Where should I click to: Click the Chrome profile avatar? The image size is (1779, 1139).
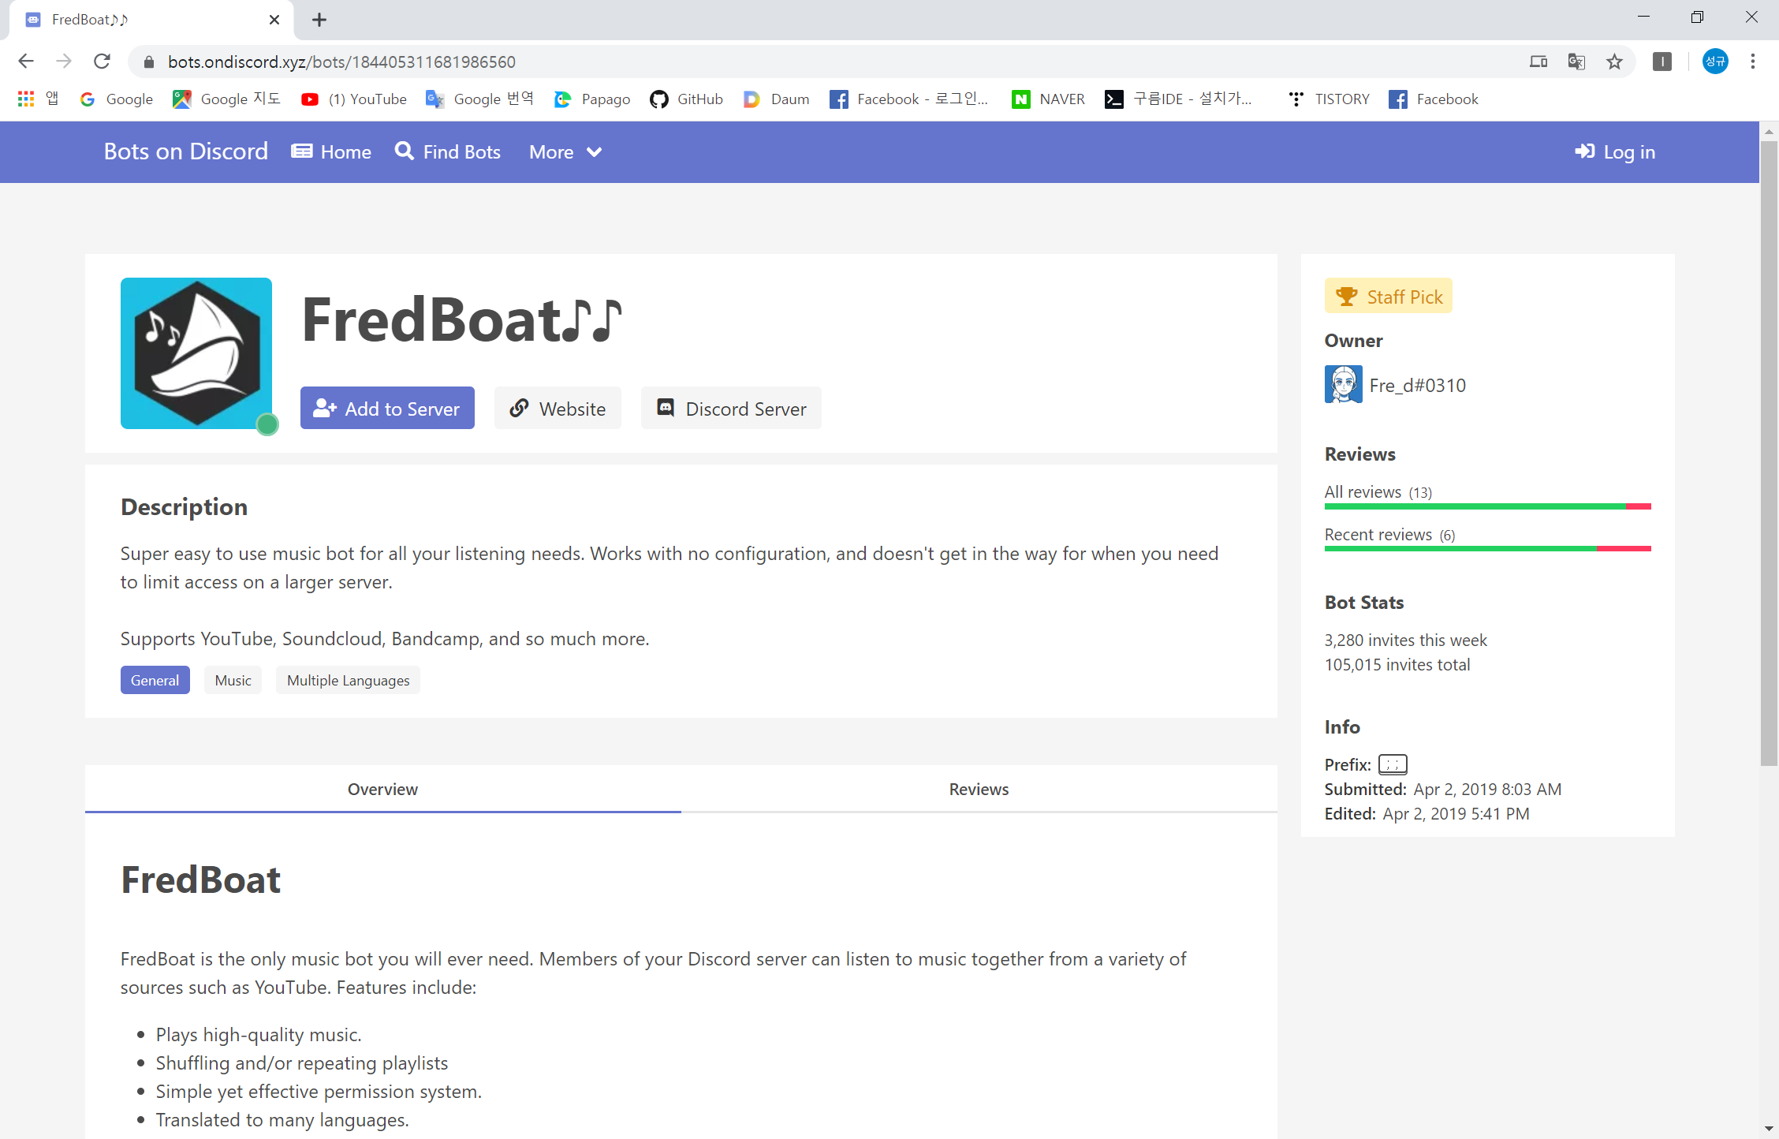pos(1714,62)
